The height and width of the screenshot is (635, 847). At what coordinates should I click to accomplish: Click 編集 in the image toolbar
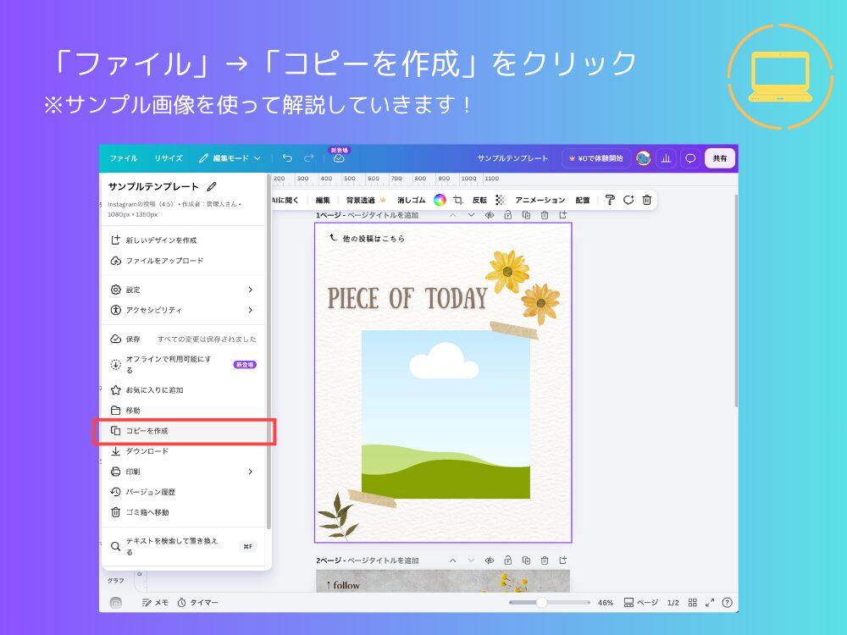[323, 201]
